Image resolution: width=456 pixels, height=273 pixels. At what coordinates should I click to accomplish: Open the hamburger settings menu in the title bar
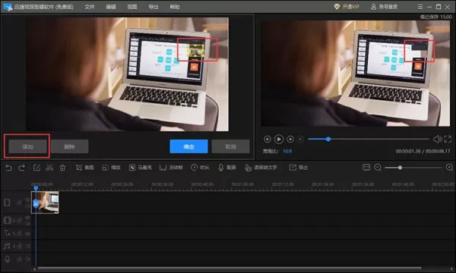pyautogui.click(x=420, y=7)
